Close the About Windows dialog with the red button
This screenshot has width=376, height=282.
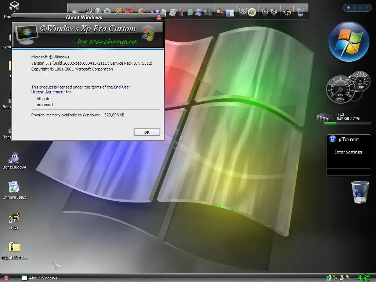point(159,17)
